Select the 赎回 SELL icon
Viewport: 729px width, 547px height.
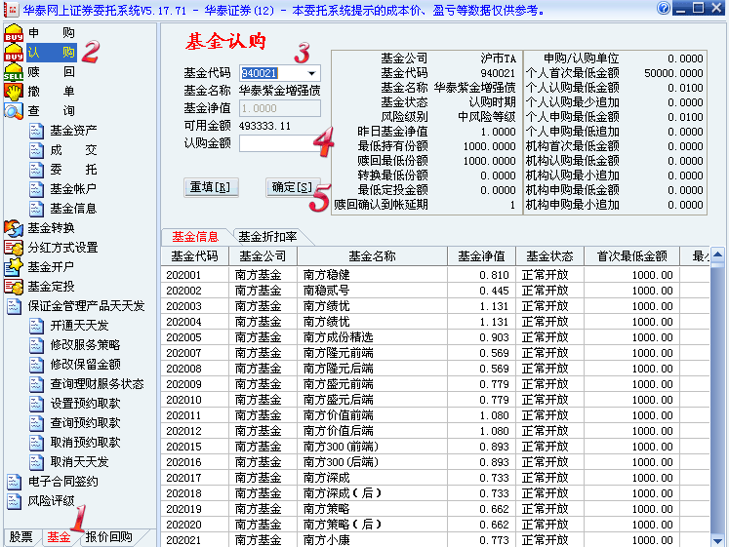14,72
